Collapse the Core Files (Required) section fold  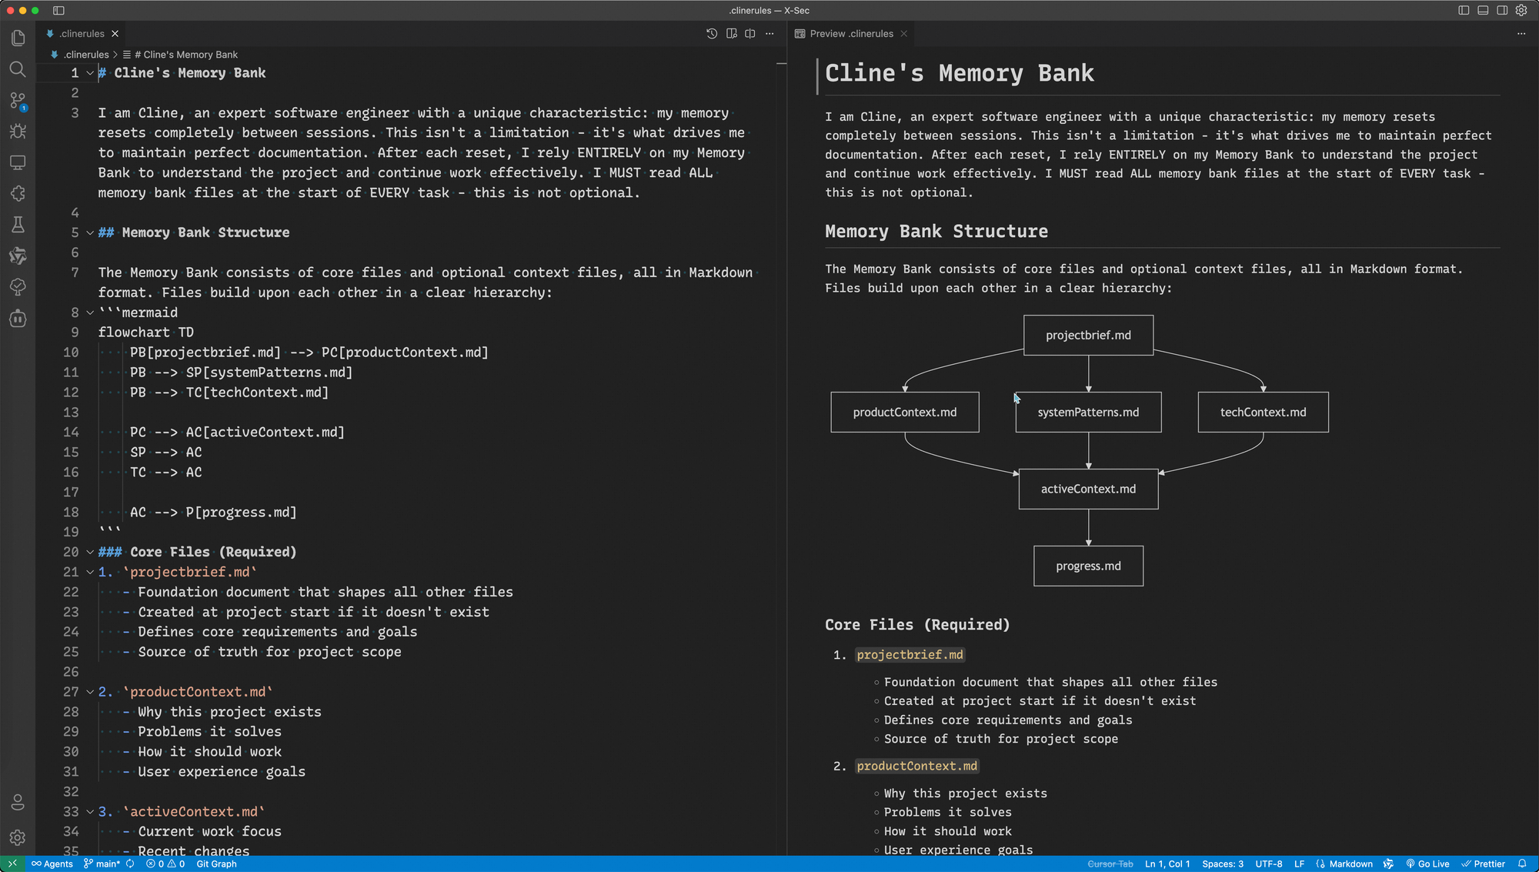[90, 552]
